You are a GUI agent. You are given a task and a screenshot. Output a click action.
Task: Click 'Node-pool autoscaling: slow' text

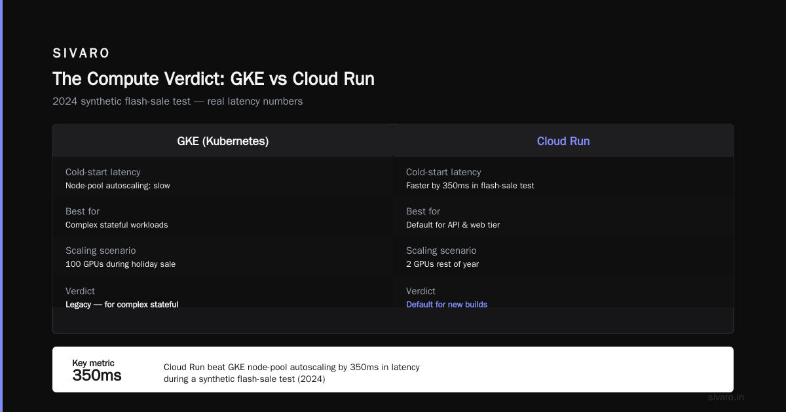(x=118, y=186)
